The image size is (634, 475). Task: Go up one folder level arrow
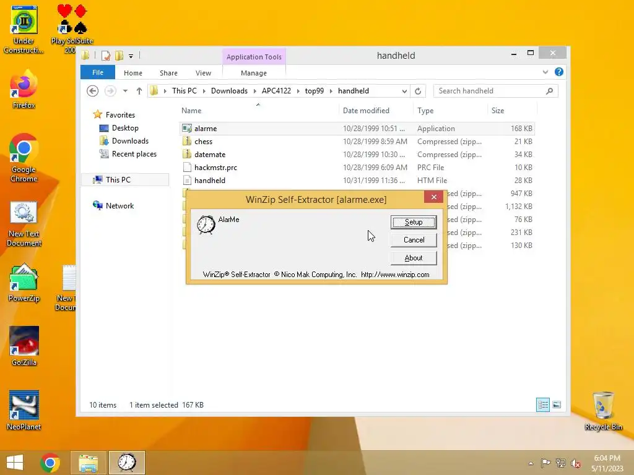[x=139, y=91]
